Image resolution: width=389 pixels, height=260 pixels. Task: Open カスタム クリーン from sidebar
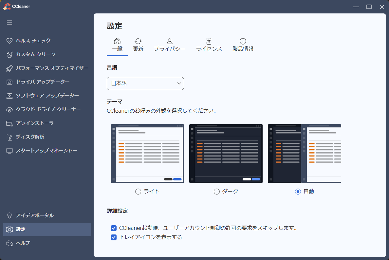click(x=36, y=54)
